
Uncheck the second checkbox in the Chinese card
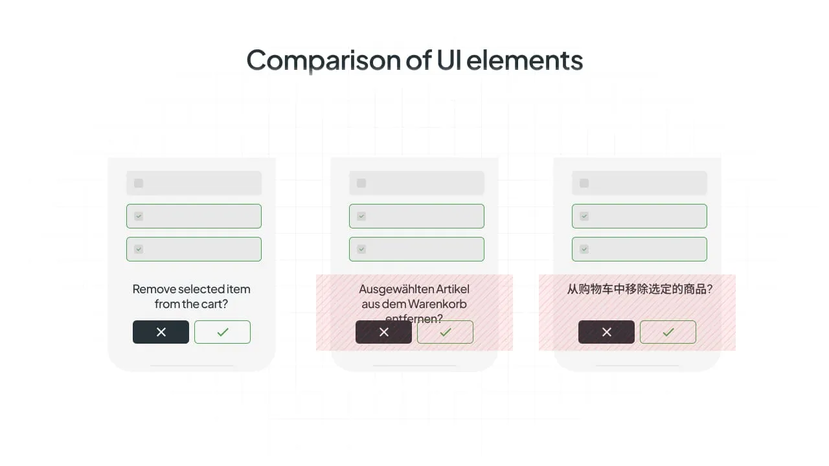[x=584, y=249]
